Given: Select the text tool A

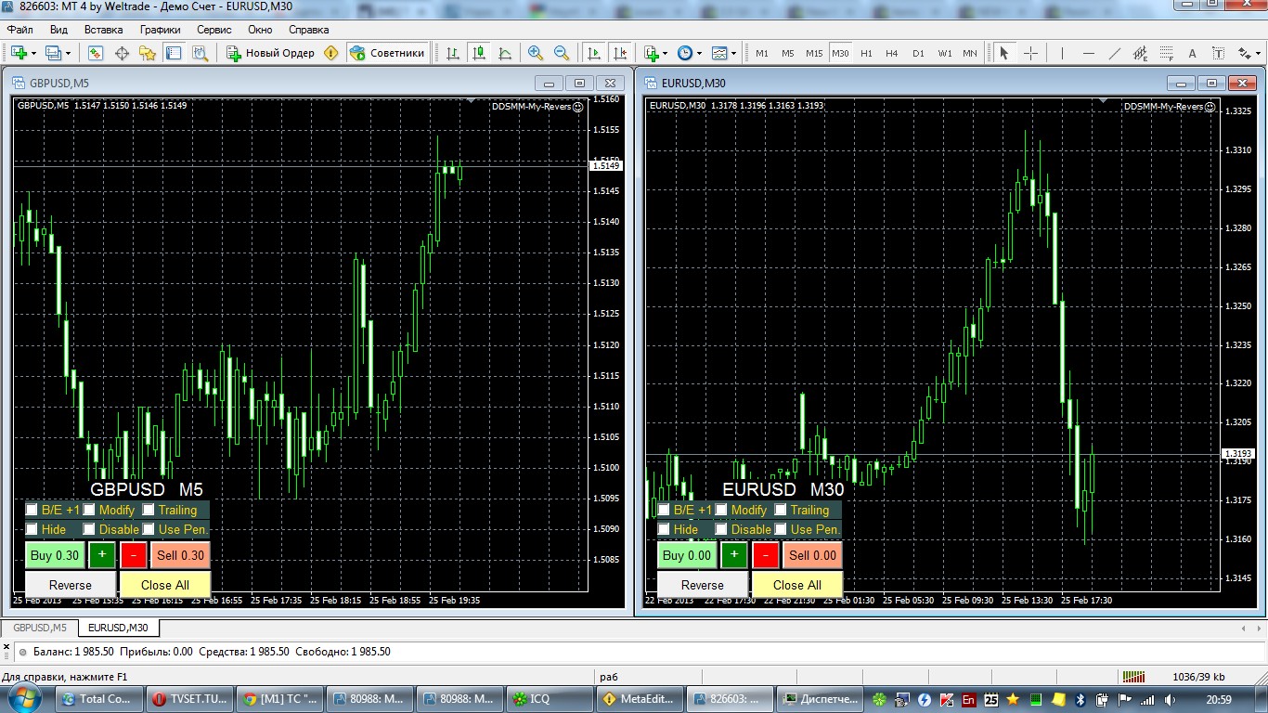Looking at the screenshot, I should [x=1193, y=53].
